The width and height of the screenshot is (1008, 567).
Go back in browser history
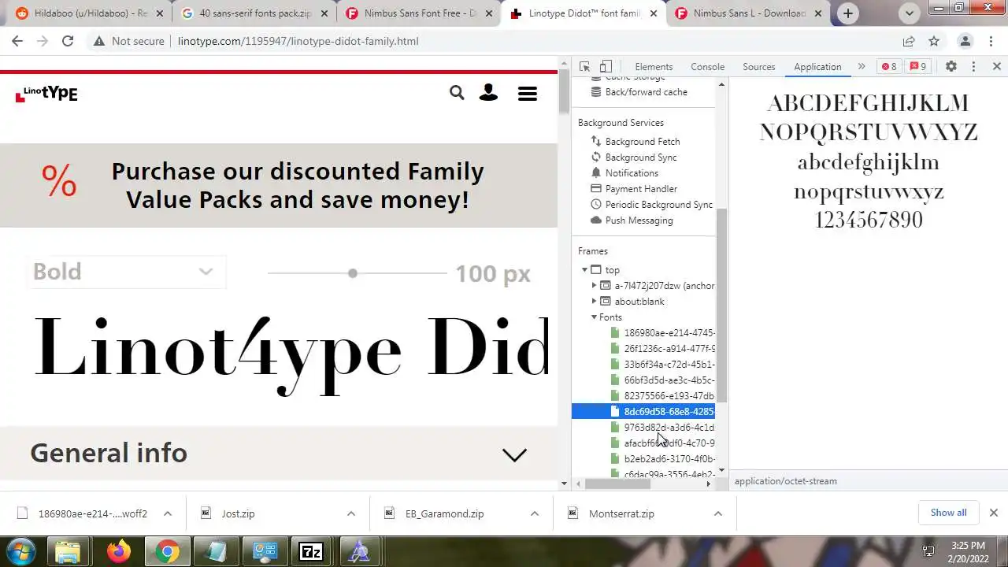point(17,41)
